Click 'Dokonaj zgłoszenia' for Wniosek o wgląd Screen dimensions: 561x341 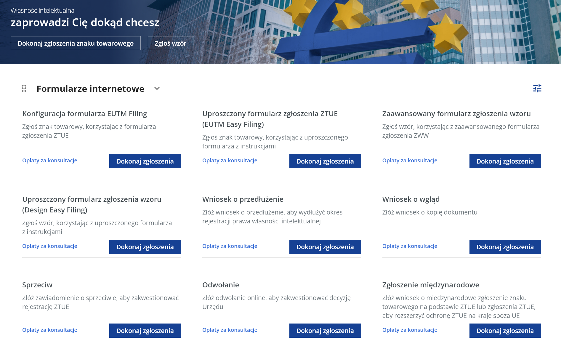[505, 247]
